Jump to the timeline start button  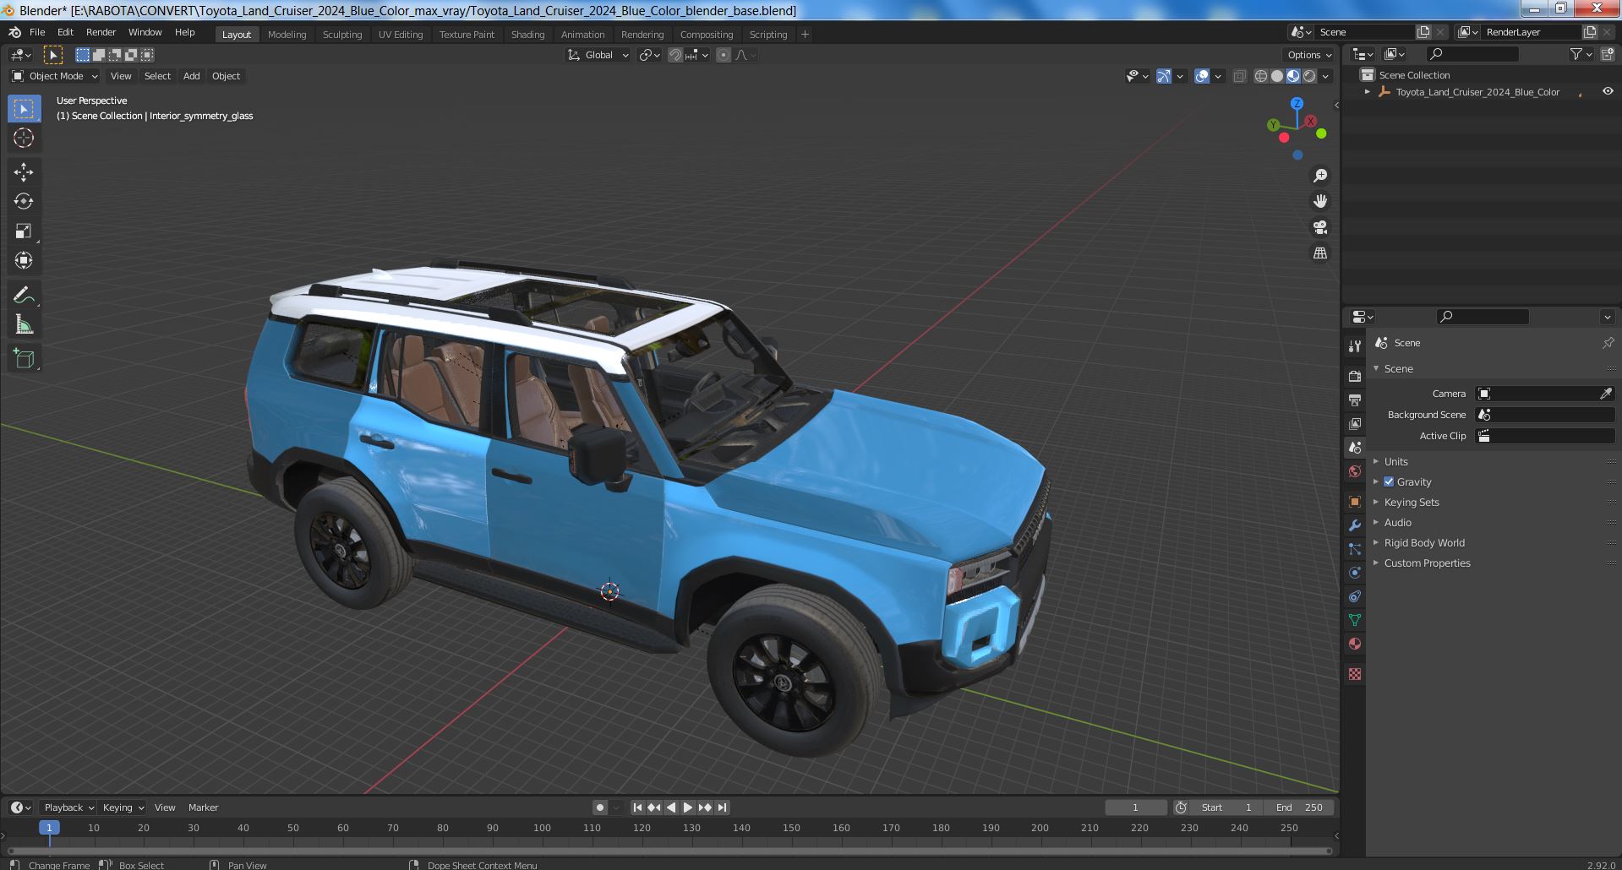pos(637,807)
